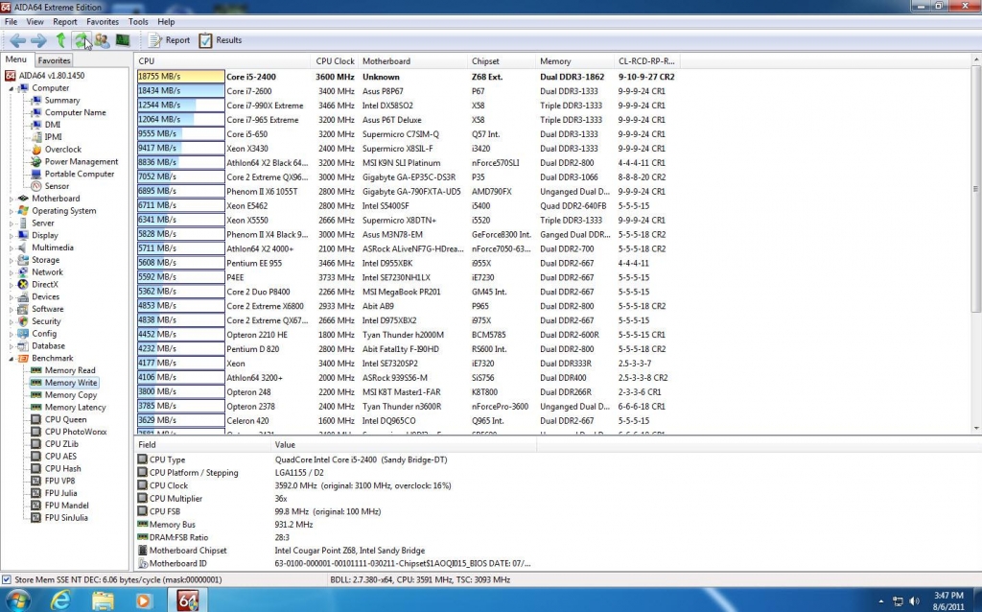Click the Back navigation arrow
The width and height of the screenshot is (982, 612).
click(17, 40)
